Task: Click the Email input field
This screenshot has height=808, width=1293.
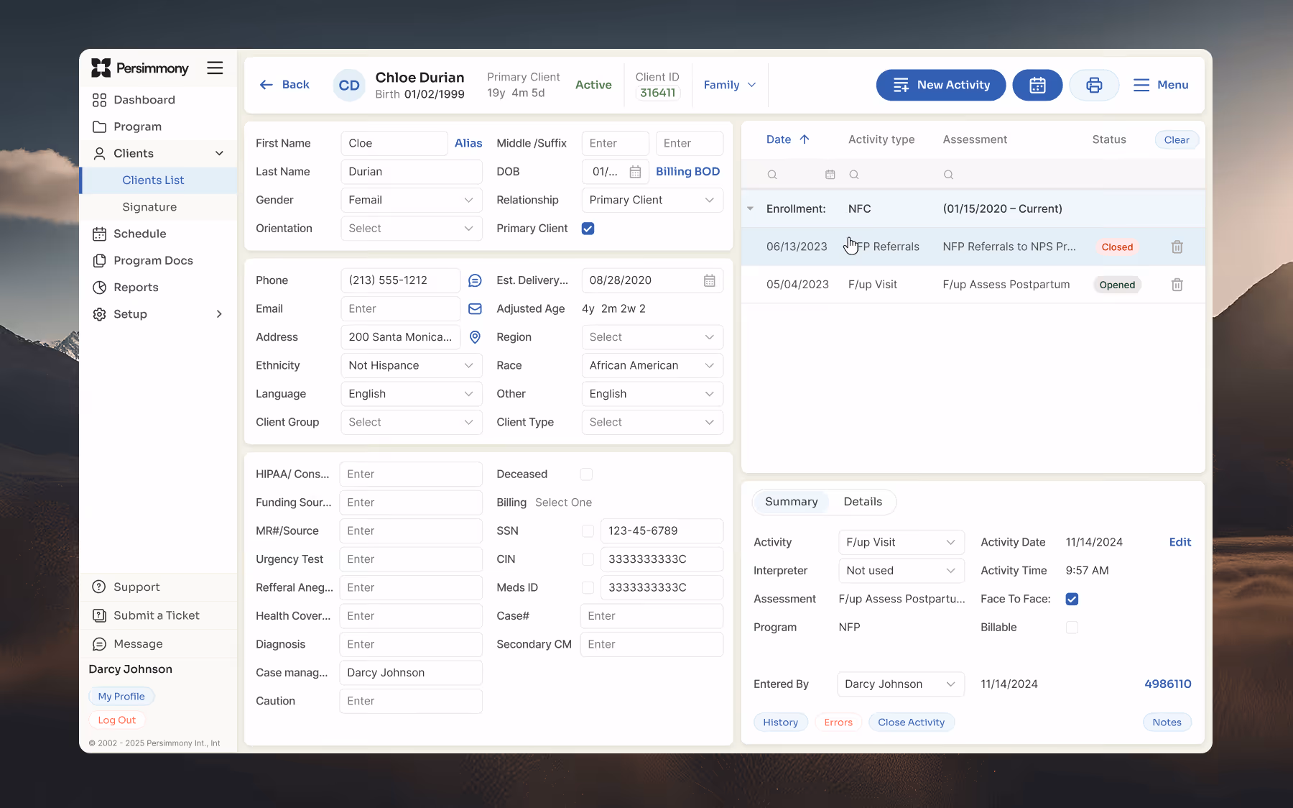Action: pos(400,308)
